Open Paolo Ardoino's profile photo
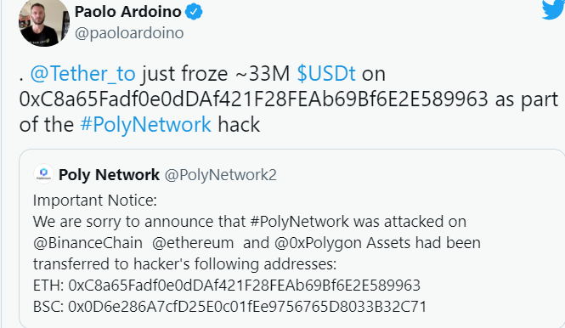 coord(44,21)
